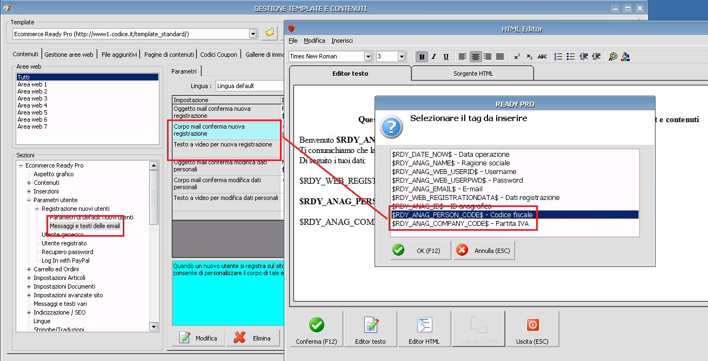Expand Indicizzazione / SEO node

(29, 312)
